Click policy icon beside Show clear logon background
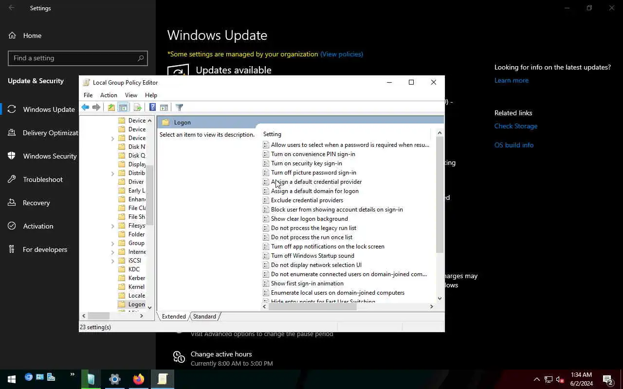This screenshot has height=389, width=623. pos(266,219)
